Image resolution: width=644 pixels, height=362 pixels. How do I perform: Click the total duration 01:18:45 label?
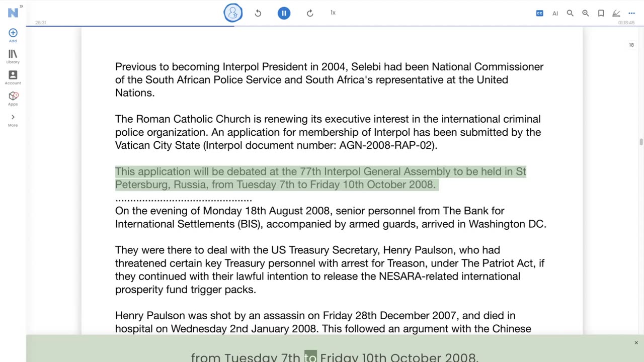click(x=626, y=23)
